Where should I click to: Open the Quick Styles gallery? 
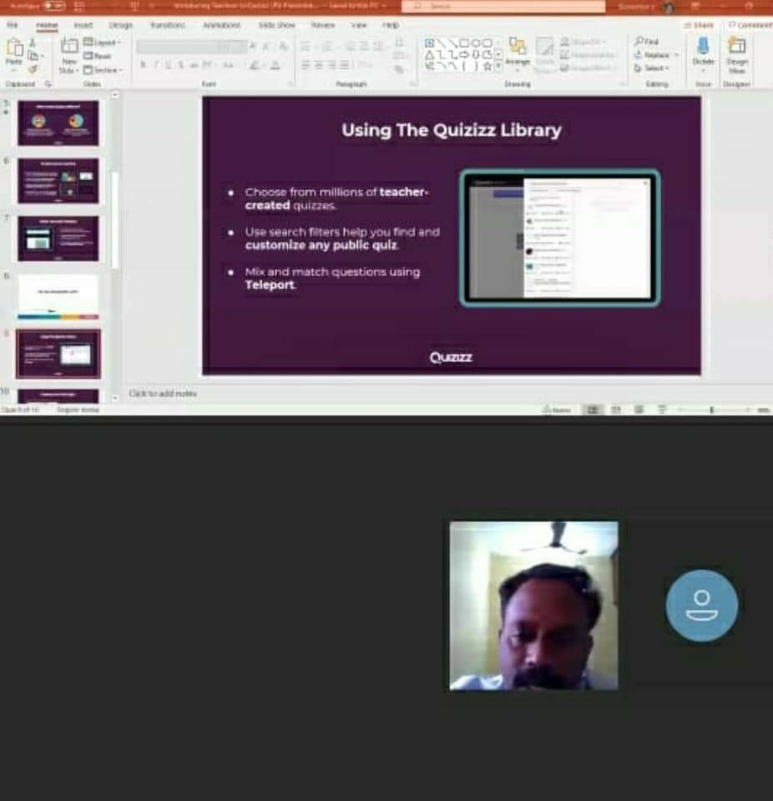pos(545,55)
